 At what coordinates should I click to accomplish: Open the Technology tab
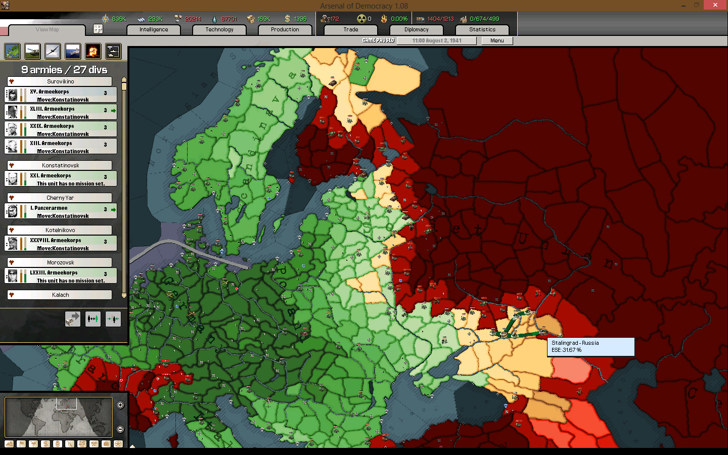point(219,29)
